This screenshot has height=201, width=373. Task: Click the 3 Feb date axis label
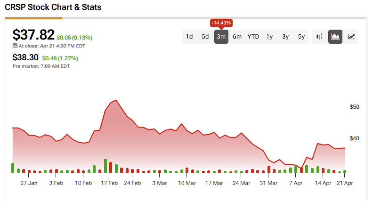(56, 183)
